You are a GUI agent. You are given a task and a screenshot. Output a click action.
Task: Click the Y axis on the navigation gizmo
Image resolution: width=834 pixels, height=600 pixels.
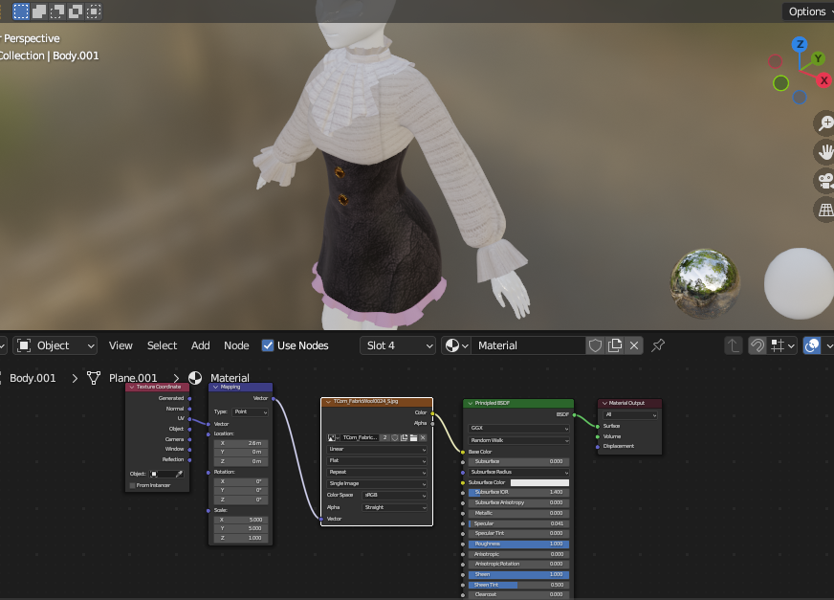click(x=818, y=58)
